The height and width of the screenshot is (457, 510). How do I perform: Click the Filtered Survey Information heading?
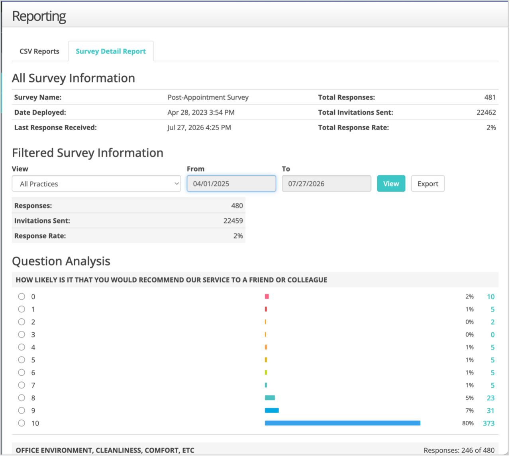88,153
